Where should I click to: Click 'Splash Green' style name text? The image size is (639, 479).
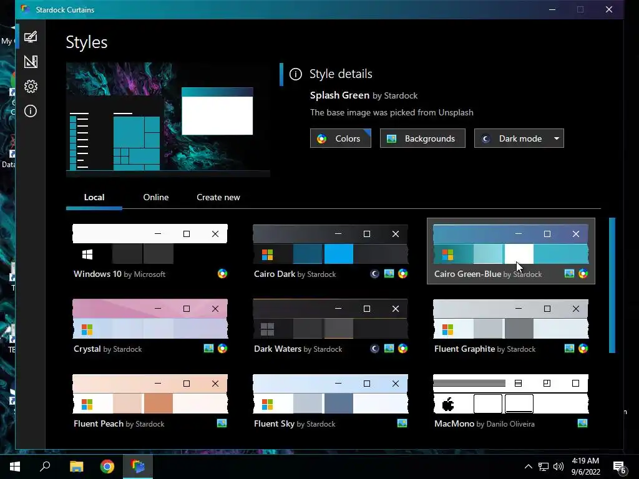pos(339,95)
